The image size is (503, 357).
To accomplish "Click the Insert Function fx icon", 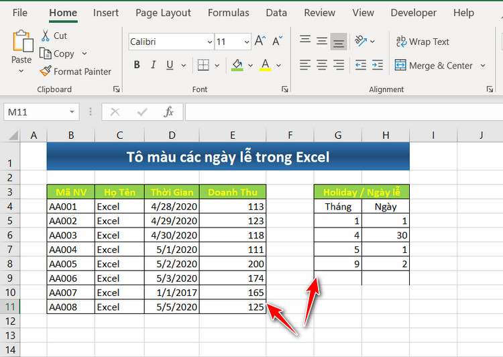I will click(169, 111).
